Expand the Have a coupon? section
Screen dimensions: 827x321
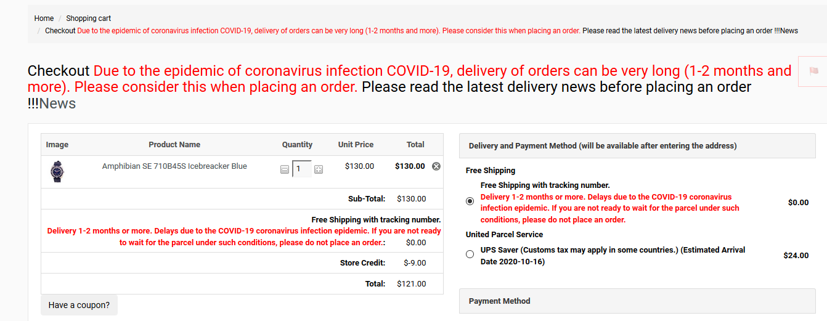[79, 305]
